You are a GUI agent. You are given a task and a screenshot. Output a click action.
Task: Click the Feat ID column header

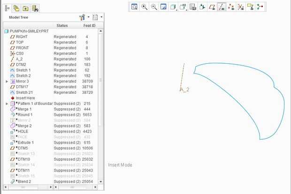89,26
